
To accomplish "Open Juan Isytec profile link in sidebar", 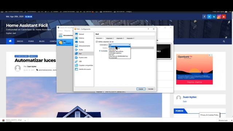I will point(190,97).
